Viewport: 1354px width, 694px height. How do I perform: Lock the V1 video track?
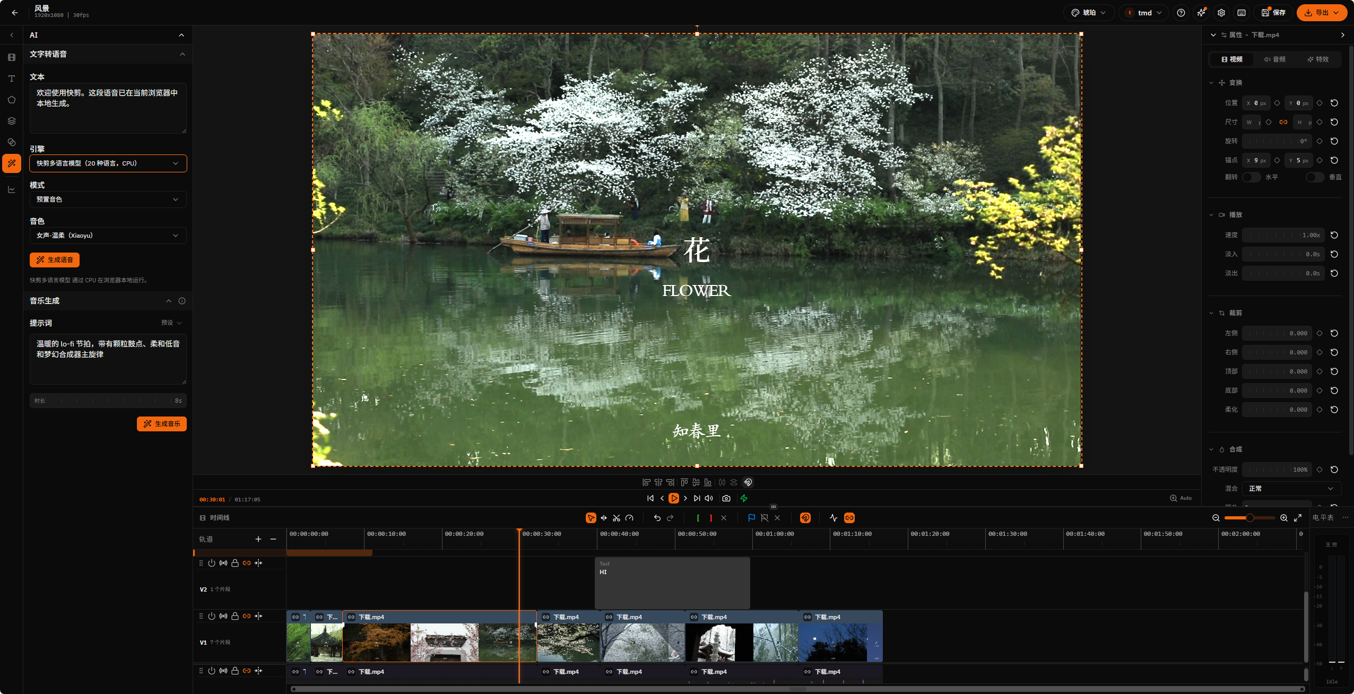(x=235, y=616)
